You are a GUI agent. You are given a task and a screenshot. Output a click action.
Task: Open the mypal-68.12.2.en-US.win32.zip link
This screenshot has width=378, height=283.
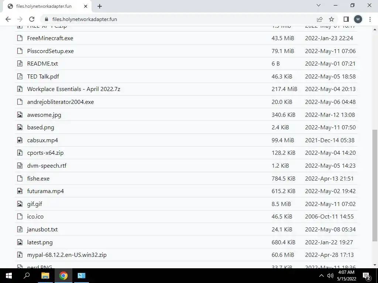click(x=67, y=255)
